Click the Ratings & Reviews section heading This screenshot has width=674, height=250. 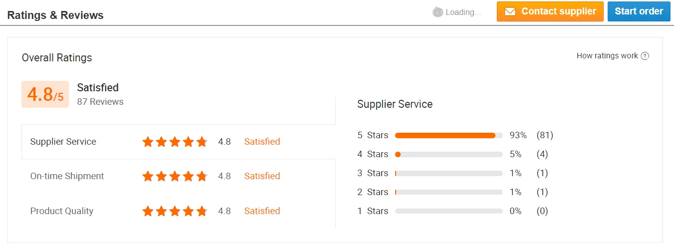(x=55, y=15)
